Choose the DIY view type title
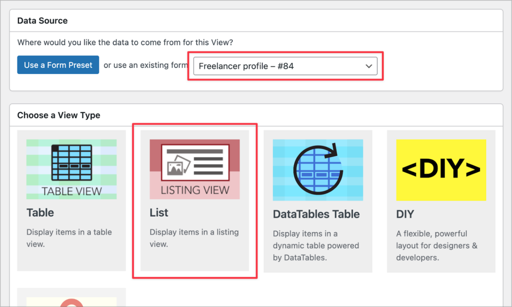The image size is (512, 307). [x=405, y=214]
